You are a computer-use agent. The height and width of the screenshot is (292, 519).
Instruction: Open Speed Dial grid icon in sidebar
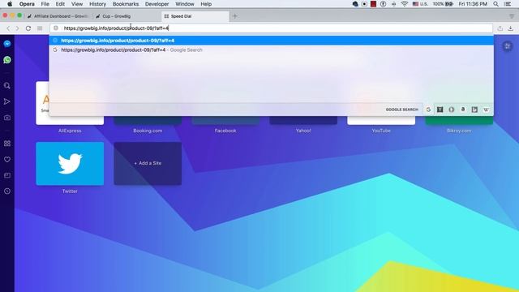pyautogui.click(x=7, y=144)
